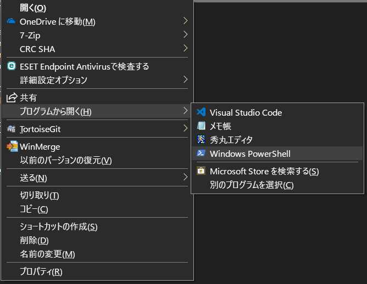
Task: Open プロパティ(R) properties
Action: pos(97,271)
